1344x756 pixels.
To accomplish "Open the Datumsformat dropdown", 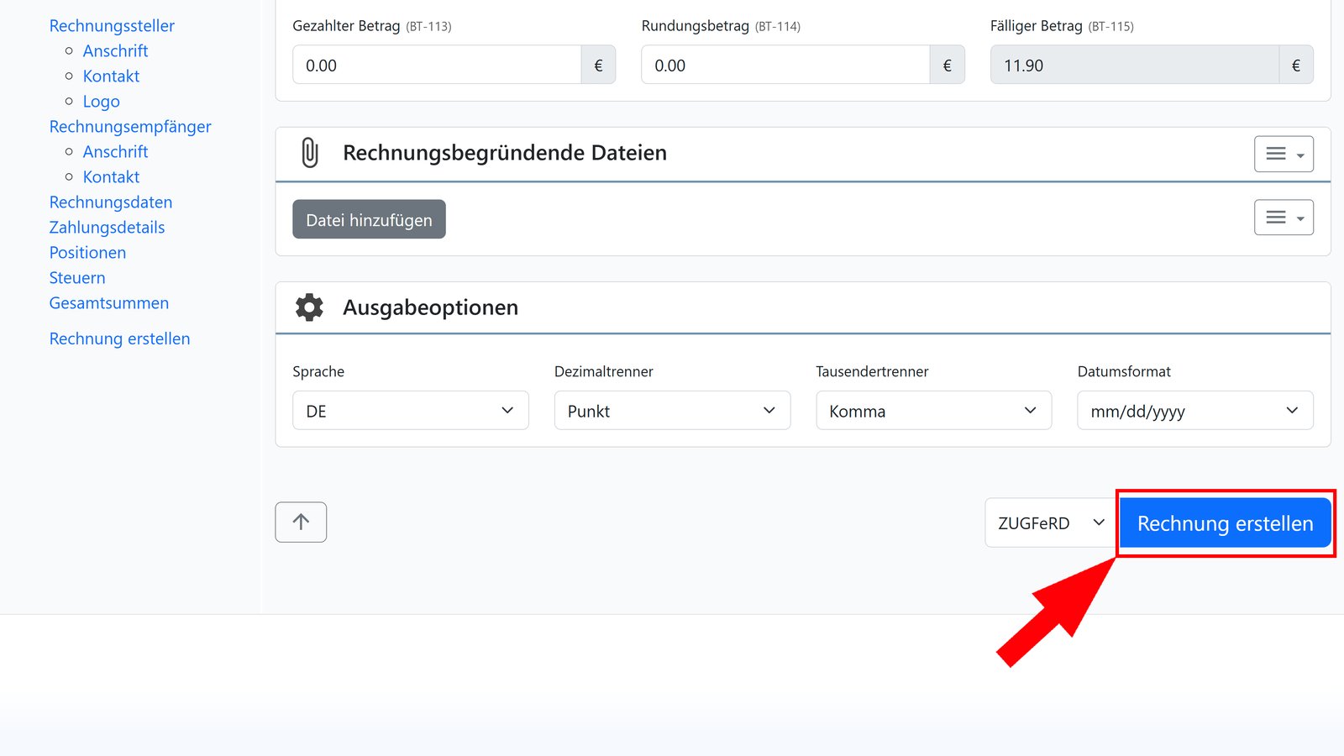I will (1194, 411).
